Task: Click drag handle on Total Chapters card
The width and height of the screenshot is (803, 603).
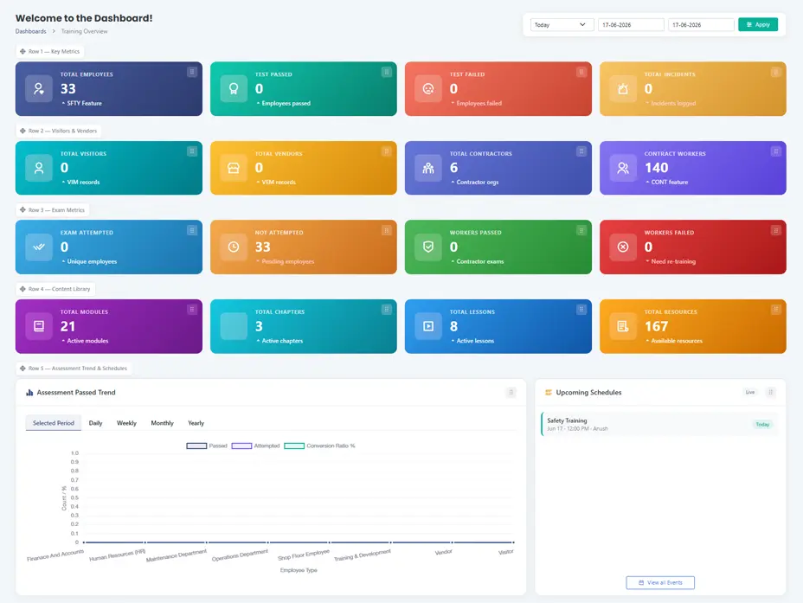Action: pyautogui.click(x=387, y=310)
